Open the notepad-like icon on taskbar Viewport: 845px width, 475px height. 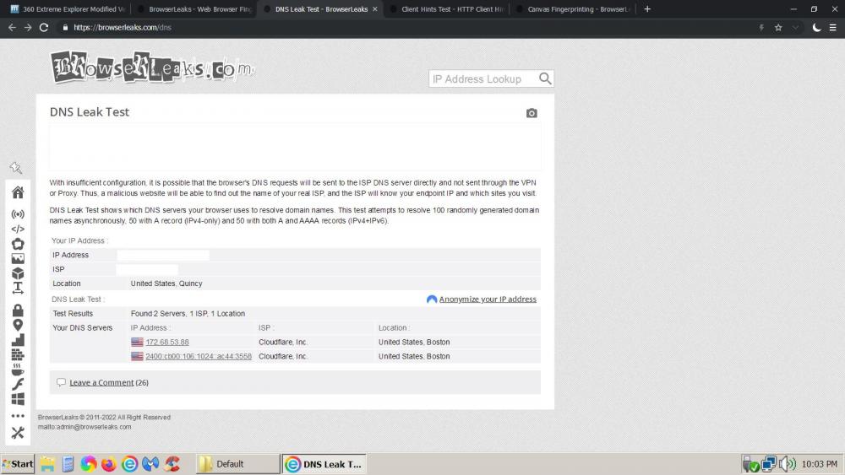click(68, 464)
